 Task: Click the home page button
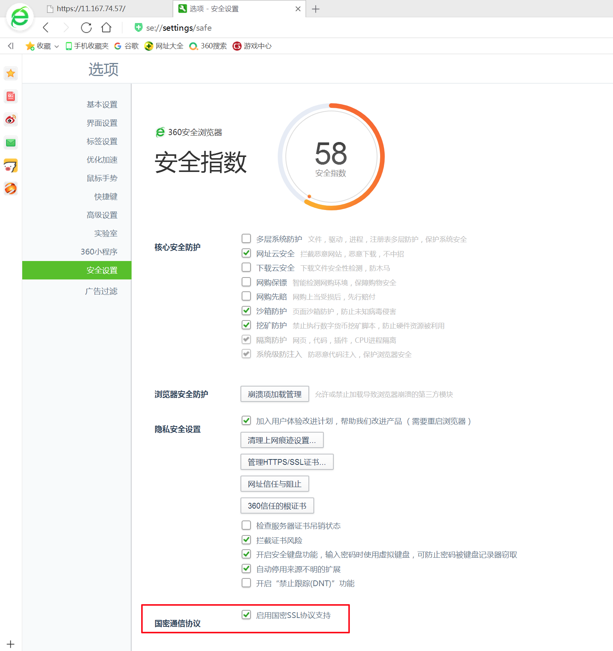pyautogui.click(x=106, y=28)
